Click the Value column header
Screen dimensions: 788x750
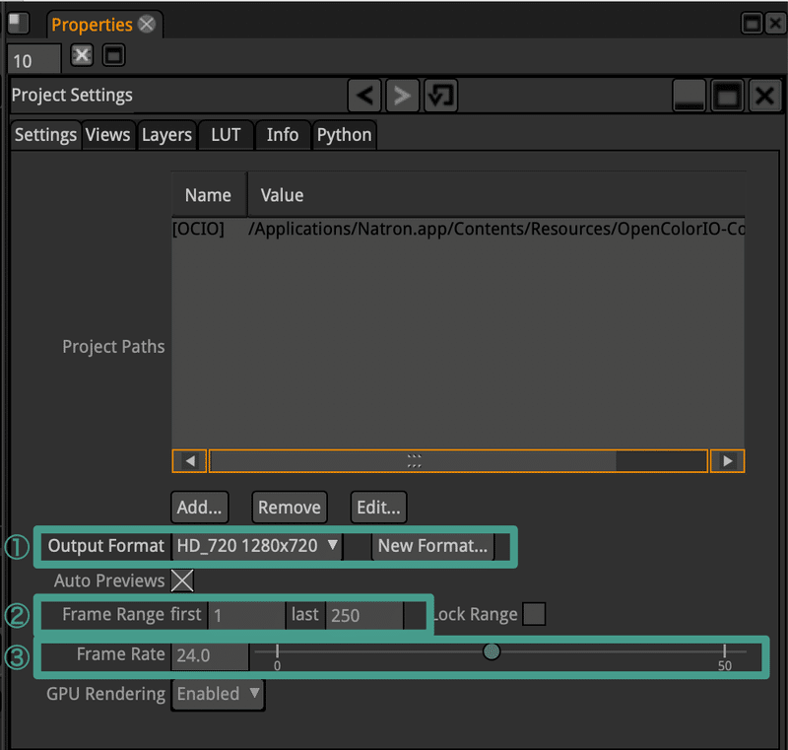[496, 195]
